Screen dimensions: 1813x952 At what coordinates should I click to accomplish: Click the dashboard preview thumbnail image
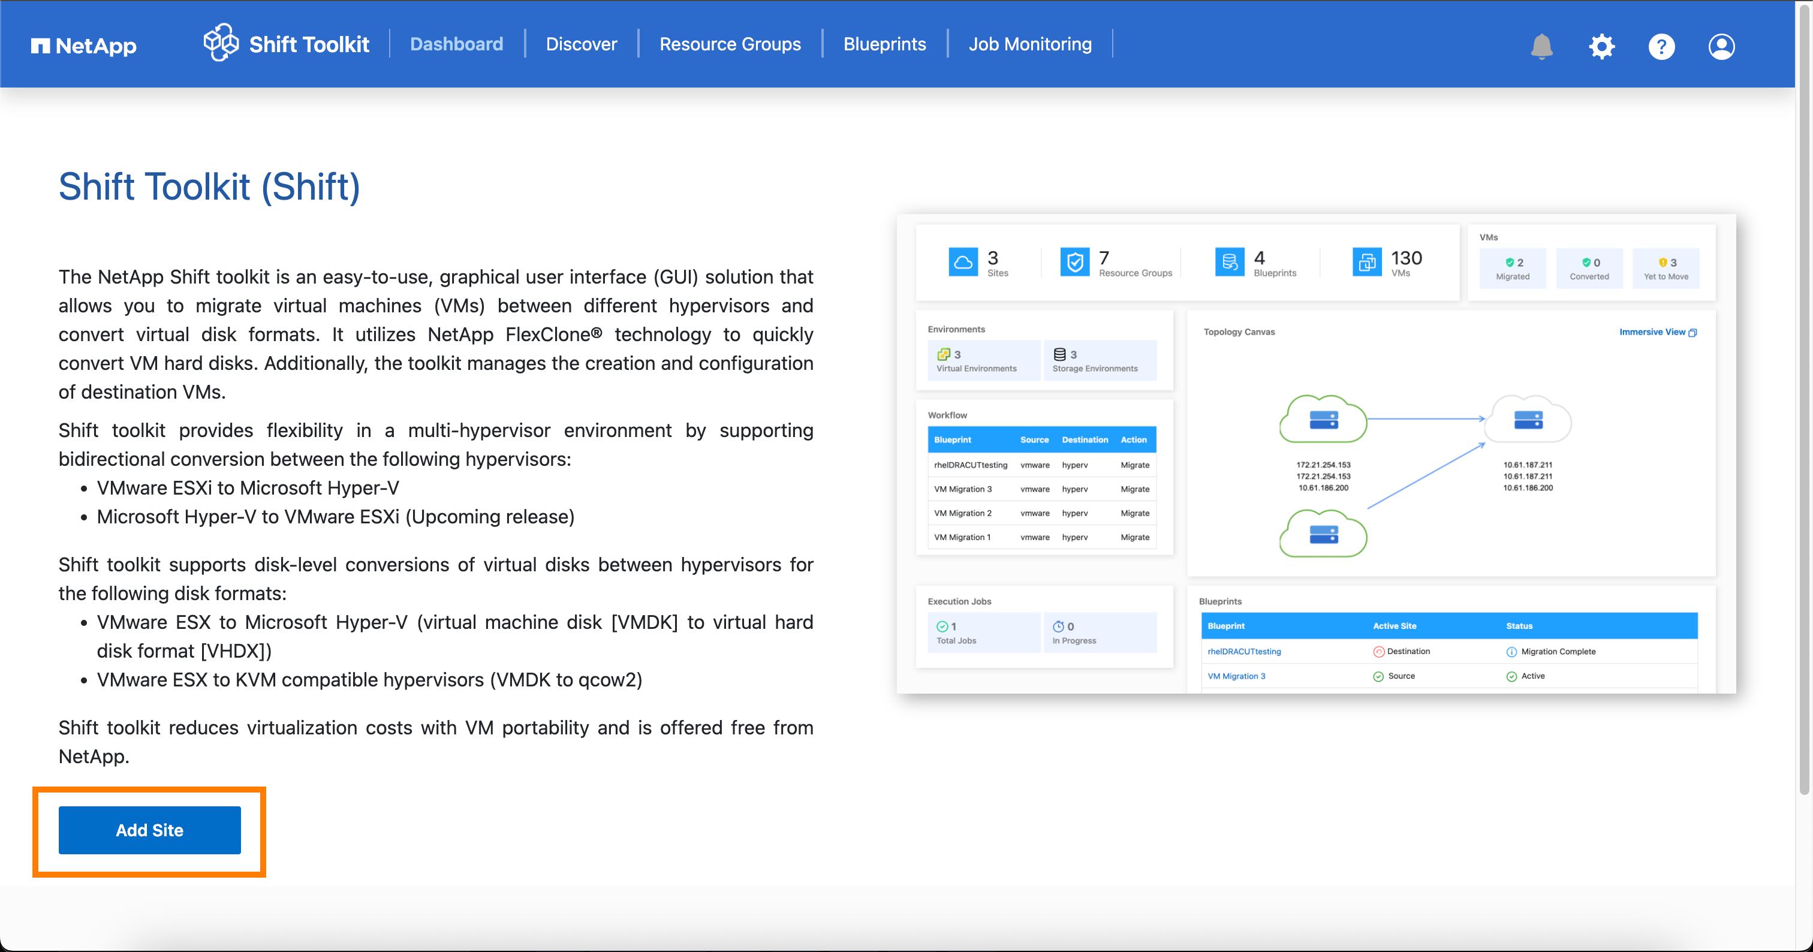pos(1316,454)
